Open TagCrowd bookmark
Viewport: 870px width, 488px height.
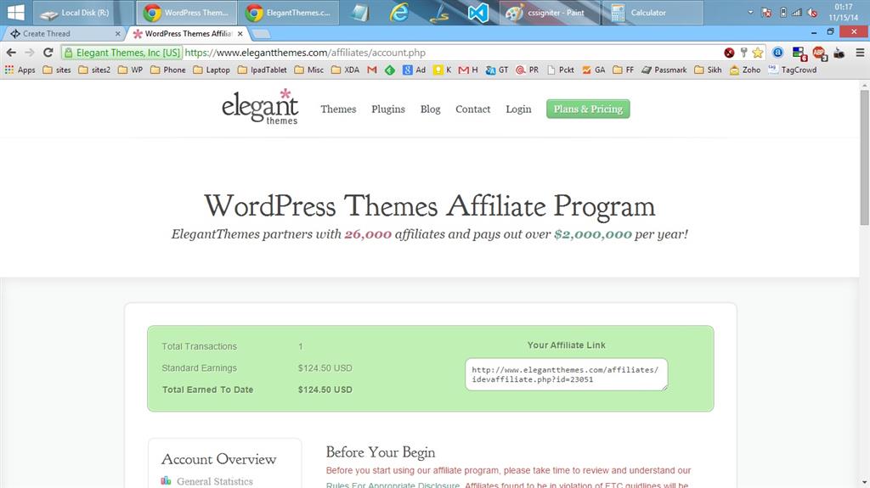pos(793,70)
